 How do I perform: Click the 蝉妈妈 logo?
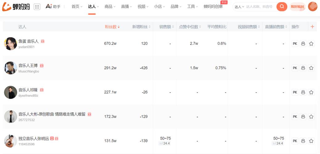tap(16, 6)
